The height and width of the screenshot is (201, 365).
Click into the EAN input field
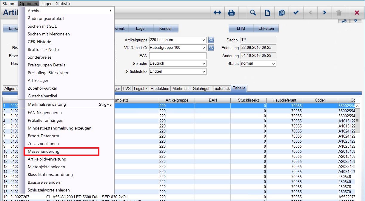coord(178,56)
